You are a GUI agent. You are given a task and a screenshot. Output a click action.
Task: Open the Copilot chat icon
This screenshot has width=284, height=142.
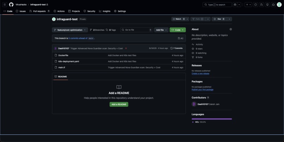click(x=235, y=5)
